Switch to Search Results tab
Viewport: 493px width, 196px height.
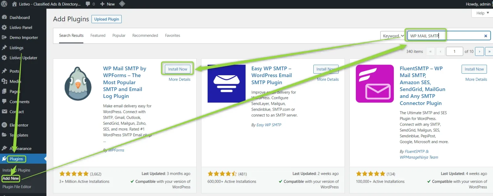(71, 35)
